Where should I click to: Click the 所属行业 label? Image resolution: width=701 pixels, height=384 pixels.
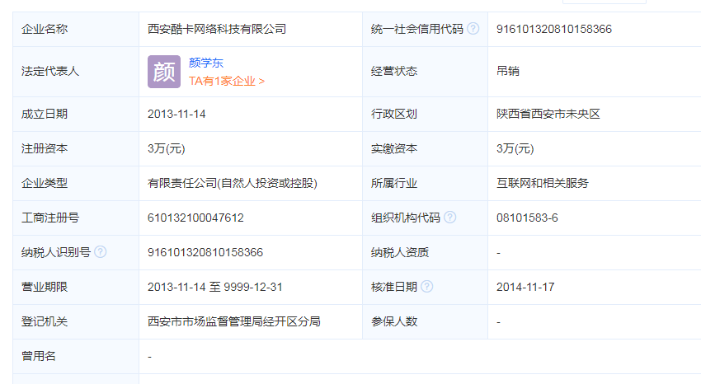pyautogui.click(x=394, y=183)
